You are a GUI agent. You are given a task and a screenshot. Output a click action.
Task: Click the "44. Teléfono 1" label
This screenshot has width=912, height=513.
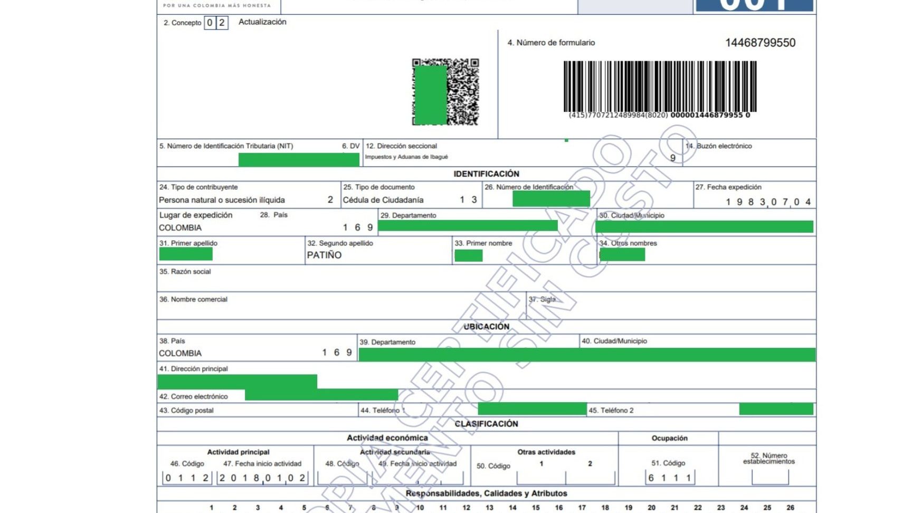coord(383,410)
